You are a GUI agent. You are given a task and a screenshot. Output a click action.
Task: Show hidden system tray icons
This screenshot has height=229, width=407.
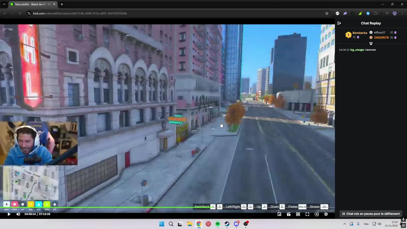pyautogui.click(x=344, y=224)
